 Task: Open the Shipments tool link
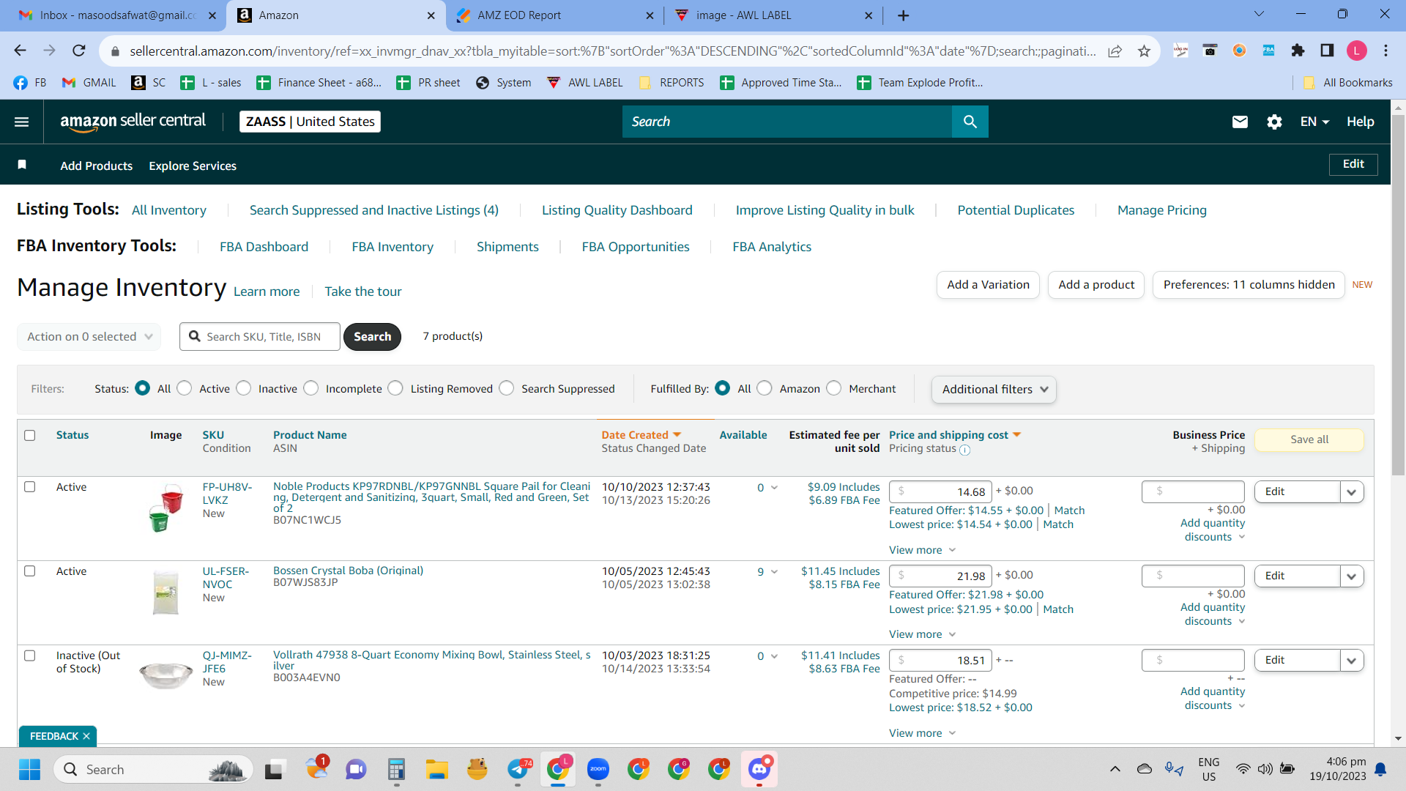(x=507, y=247)
